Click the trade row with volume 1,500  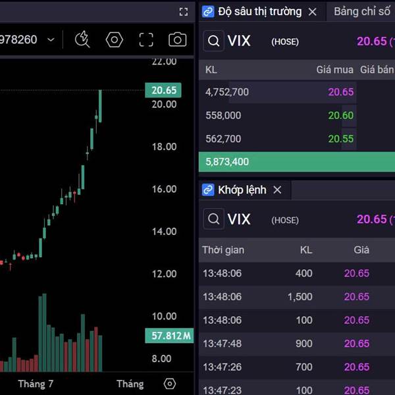click(297, 297)
